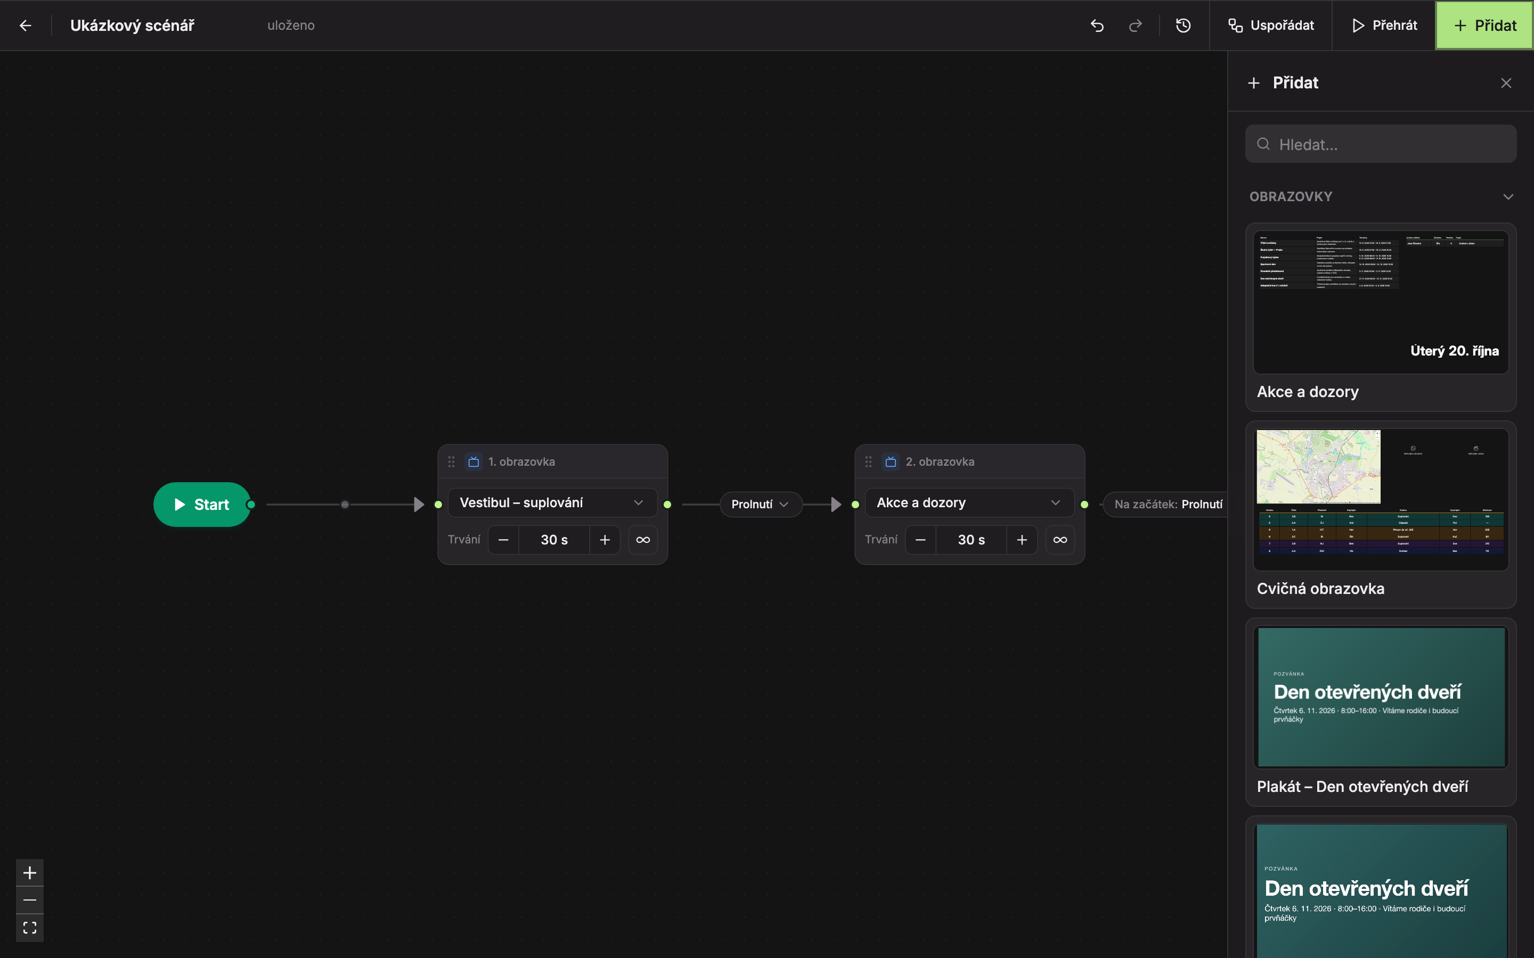The width and height of the screenshot is (1534, 958).
Task: Click midpoint dot on Start connection line
Action: tap(345, 505)
